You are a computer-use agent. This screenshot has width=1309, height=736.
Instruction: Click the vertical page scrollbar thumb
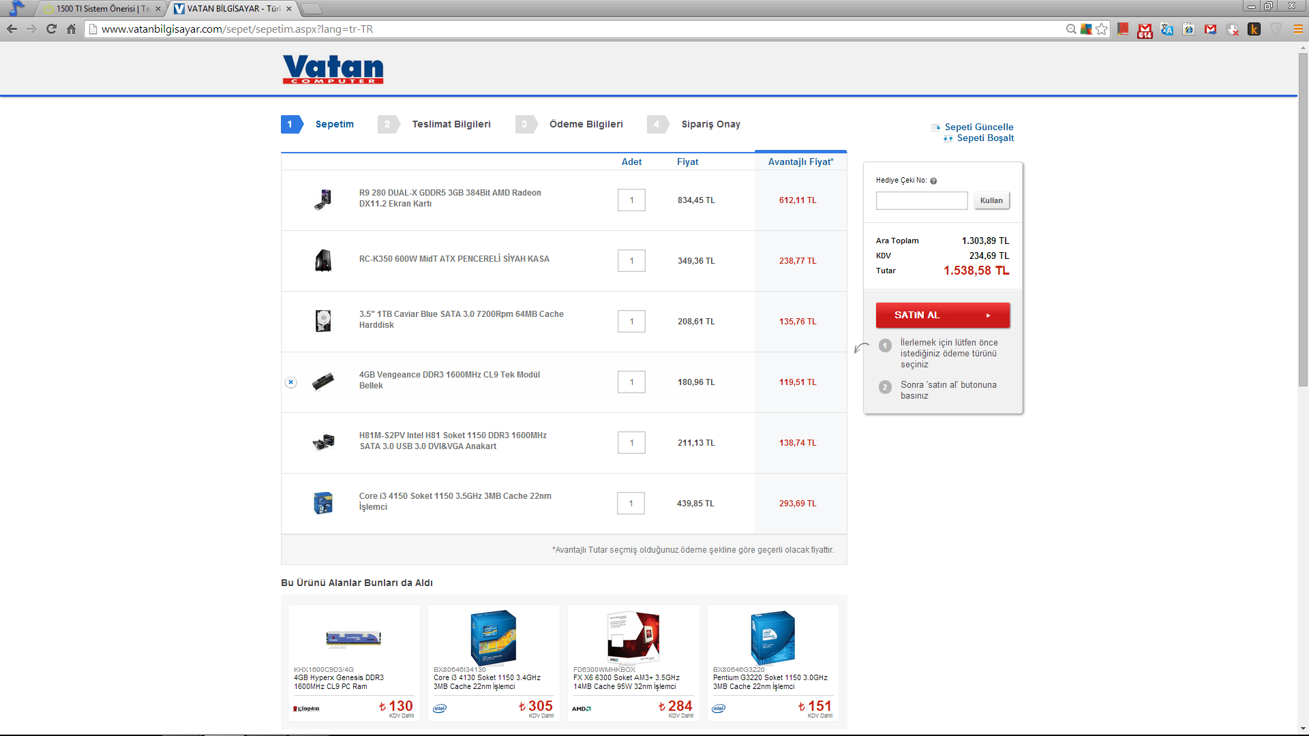coord(1303,218)
